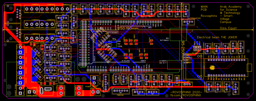Select the THRUSTERNN4 connector label

point(203,48)
